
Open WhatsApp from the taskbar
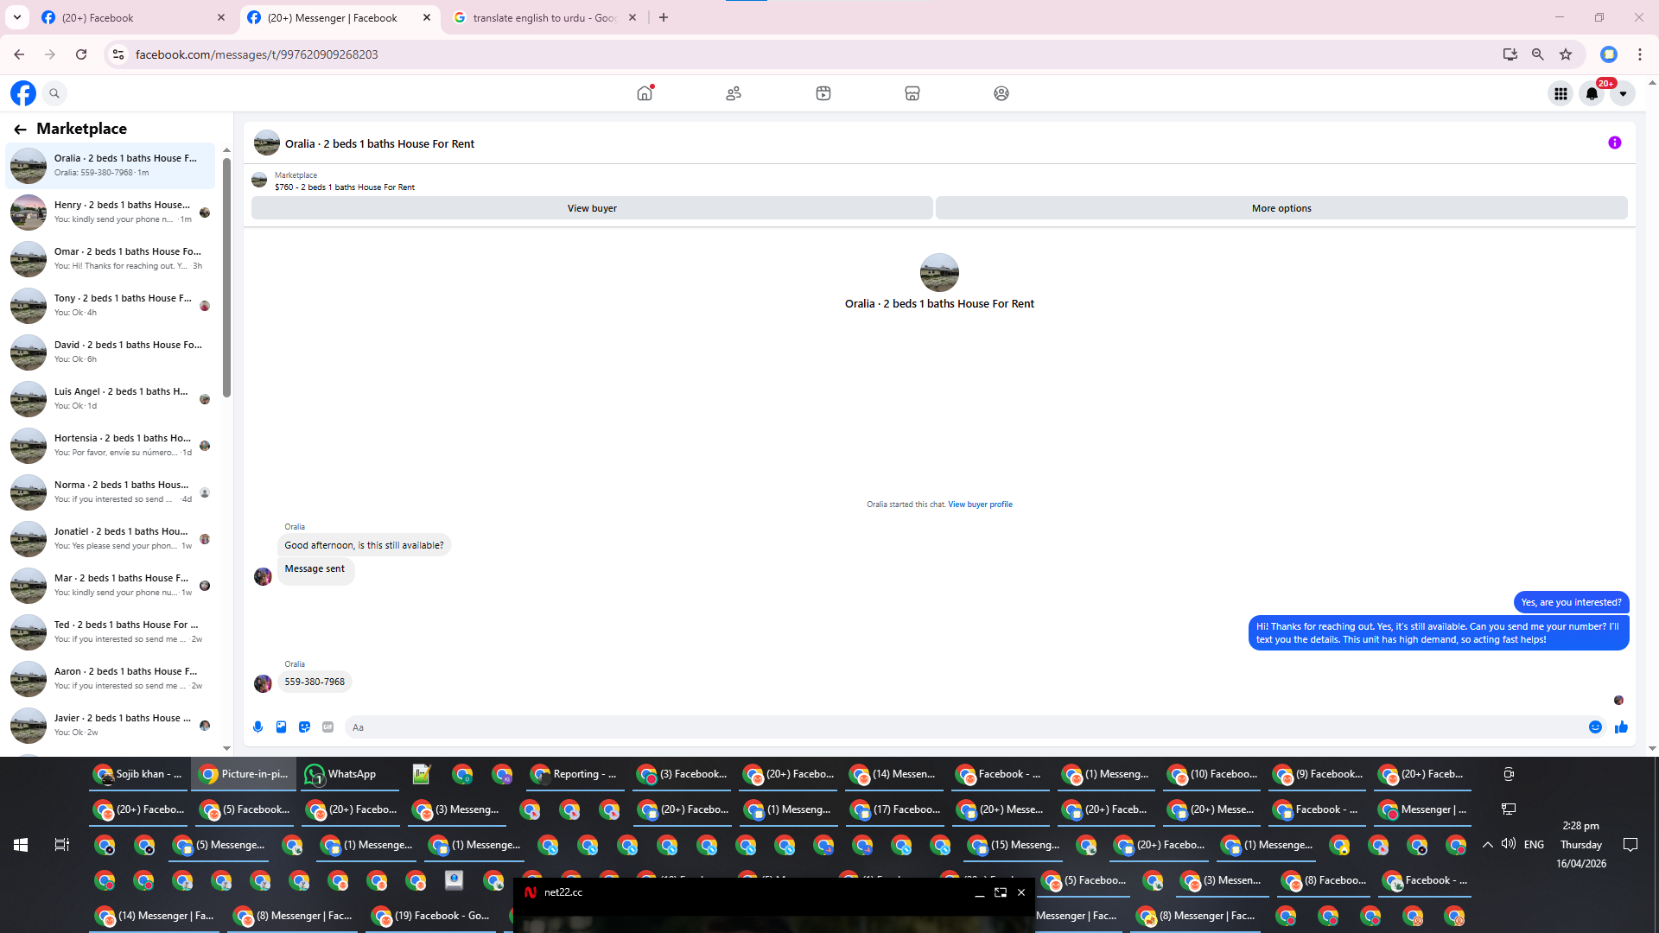click(348, 774)
